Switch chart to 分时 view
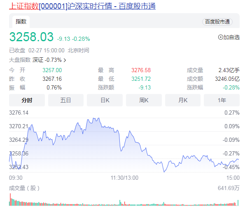This screenshot has width=245, height=209. (x=27, y=100)
